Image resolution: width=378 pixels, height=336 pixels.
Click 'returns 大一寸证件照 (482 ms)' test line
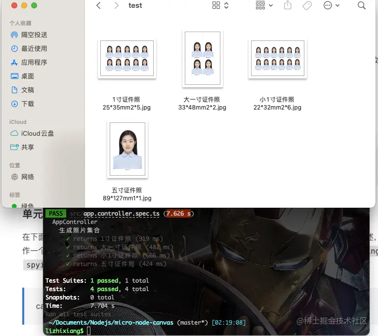click(x=120, y=247)
